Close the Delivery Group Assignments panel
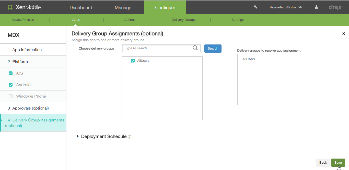The width and height of the screenshot is (349, 170). coord(343,34)
